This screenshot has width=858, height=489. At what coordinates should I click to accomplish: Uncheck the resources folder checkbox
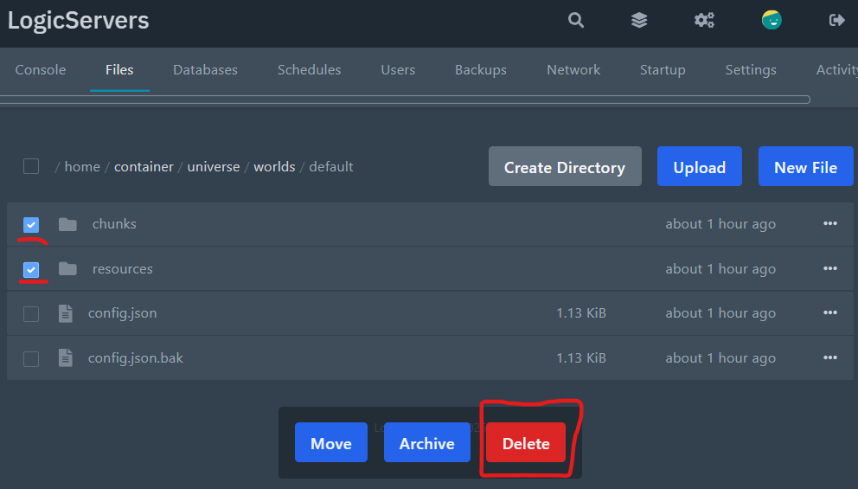31,269
